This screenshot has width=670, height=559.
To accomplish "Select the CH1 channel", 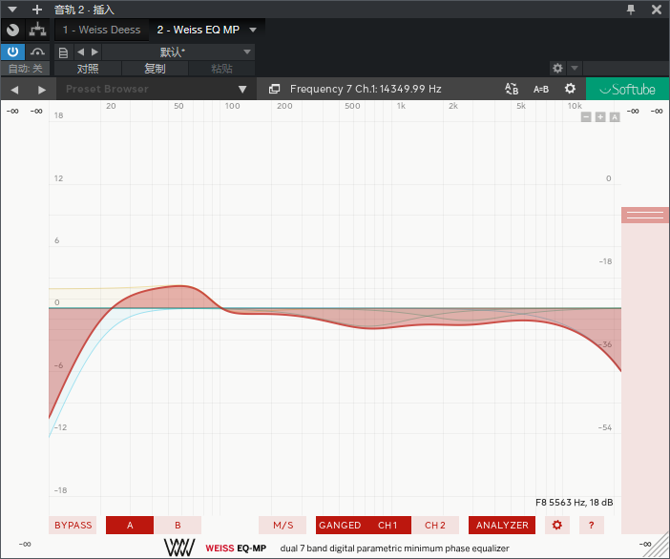I will 387,526.
